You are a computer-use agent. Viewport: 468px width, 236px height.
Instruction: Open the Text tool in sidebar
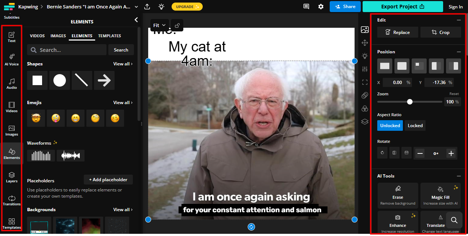pyautogui.click(x=12, y=37)
